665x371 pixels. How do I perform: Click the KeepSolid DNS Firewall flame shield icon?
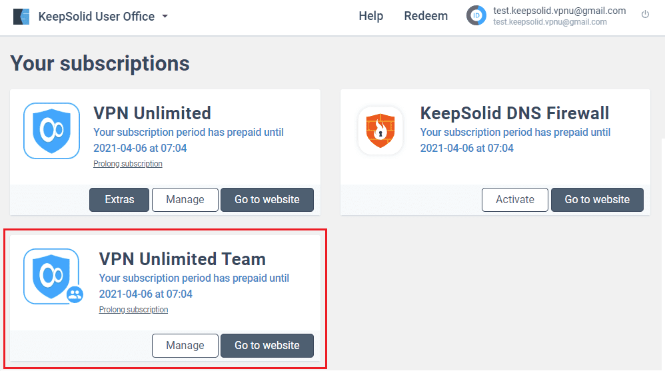[380, 131]
